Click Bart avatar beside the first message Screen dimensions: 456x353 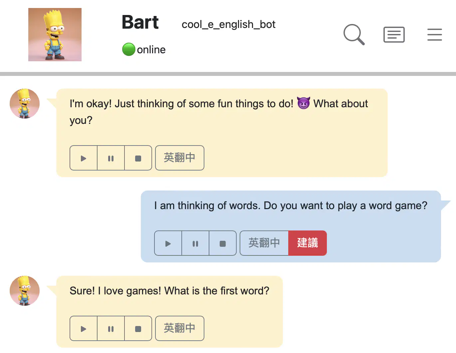25,104
